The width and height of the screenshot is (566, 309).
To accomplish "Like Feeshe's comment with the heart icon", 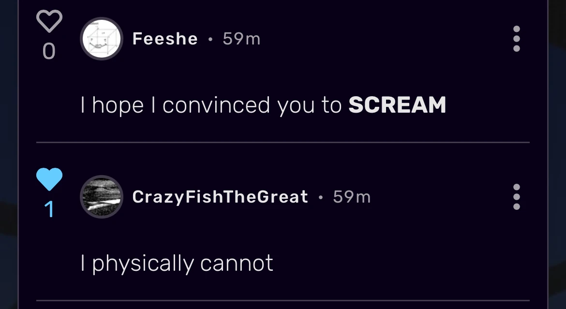I will click(49, 22).
